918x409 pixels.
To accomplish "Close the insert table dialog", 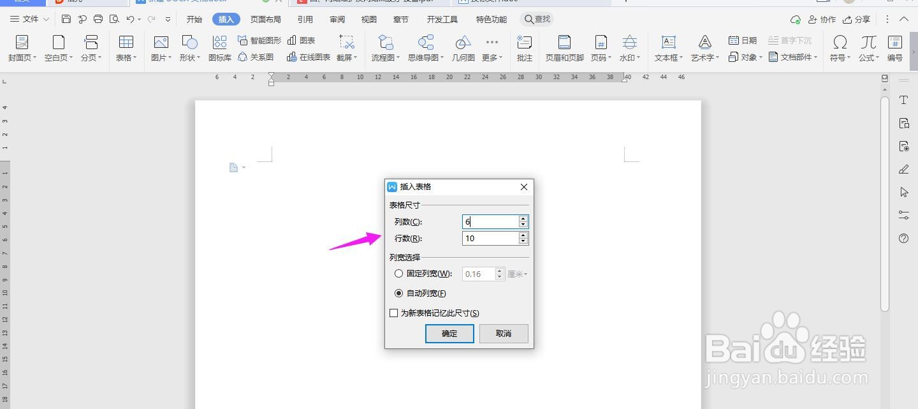I will coord(524,187).
